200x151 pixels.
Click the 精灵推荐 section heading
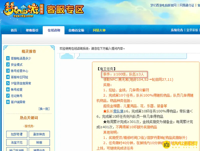point(29,51)
